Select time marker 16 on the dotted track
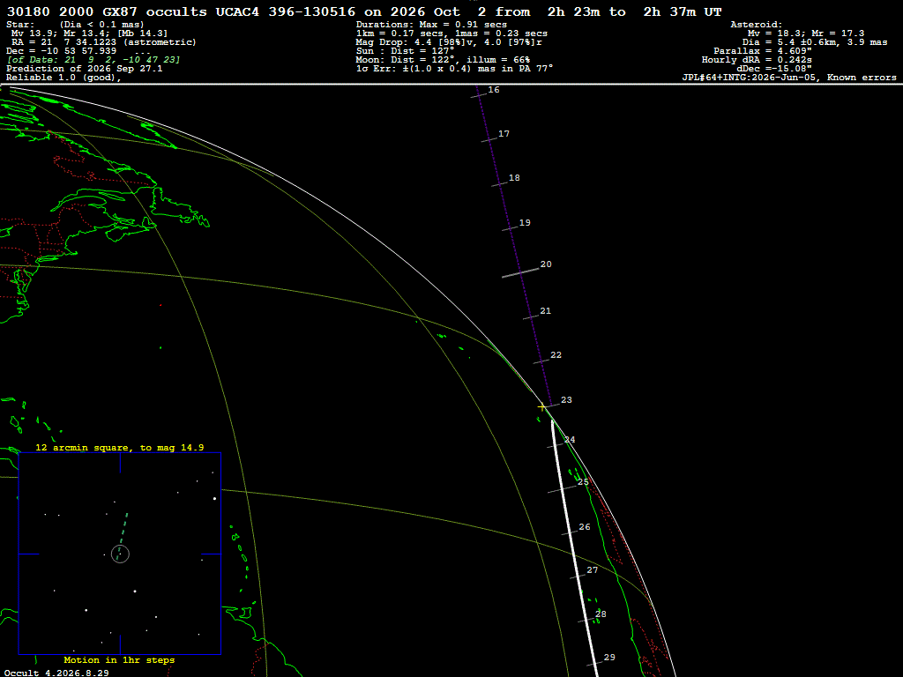Viewport: 903px width, 677px height. (x=494, y=90)
